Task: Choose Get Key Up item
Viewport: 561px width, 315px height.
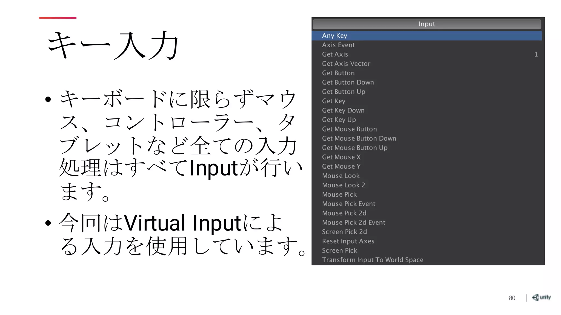Action: click(x=339, y=120)
